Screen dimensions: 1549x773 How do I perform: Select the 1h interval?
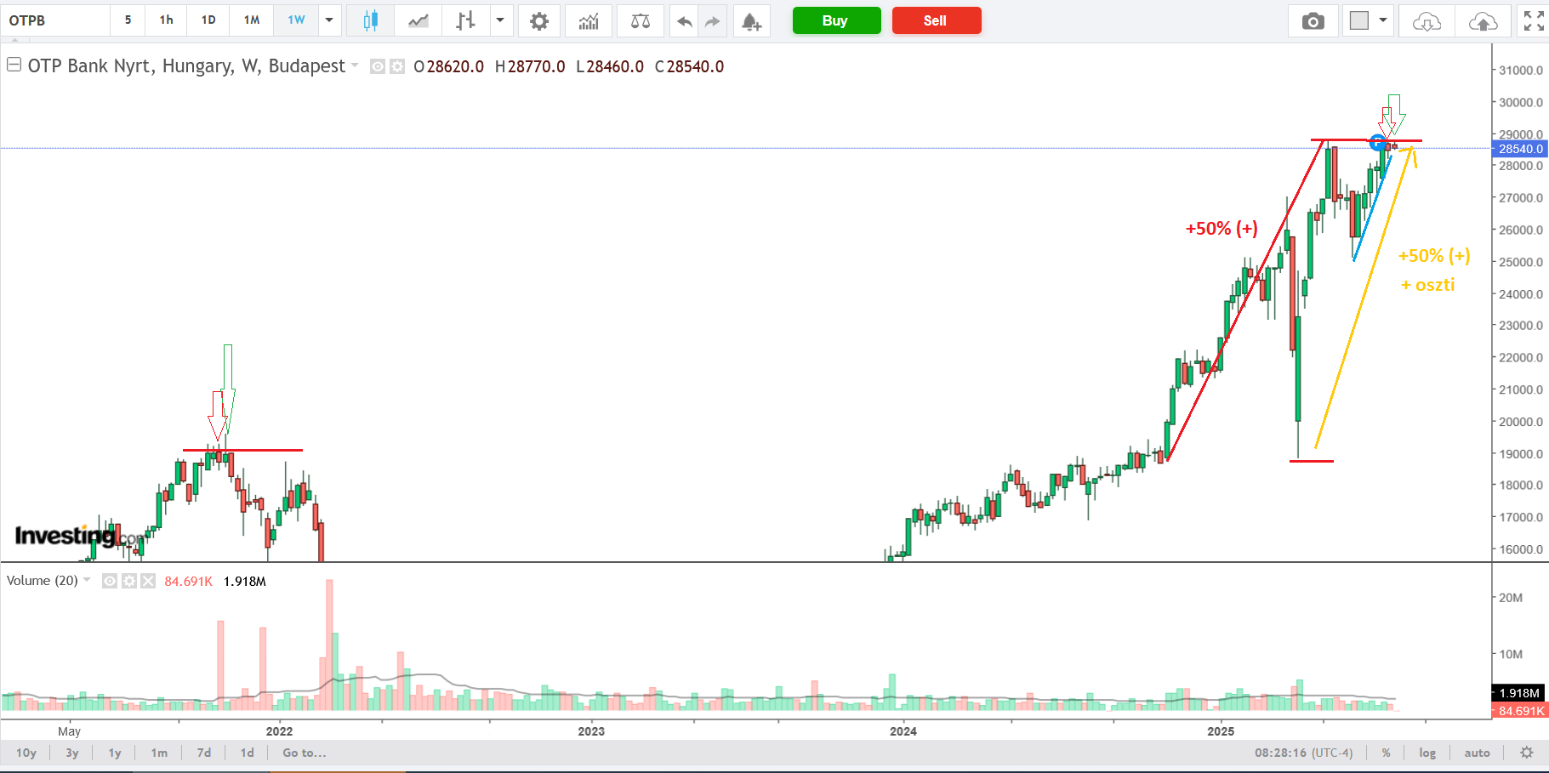click(167, 20)
